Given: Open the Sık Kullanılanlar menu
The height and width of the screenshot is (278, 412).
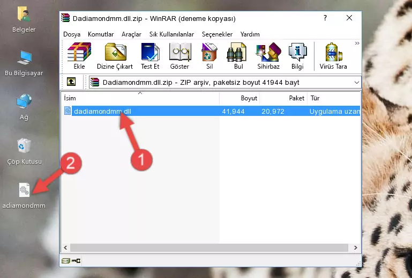Looking at the screenshot, I should [171, 34].
